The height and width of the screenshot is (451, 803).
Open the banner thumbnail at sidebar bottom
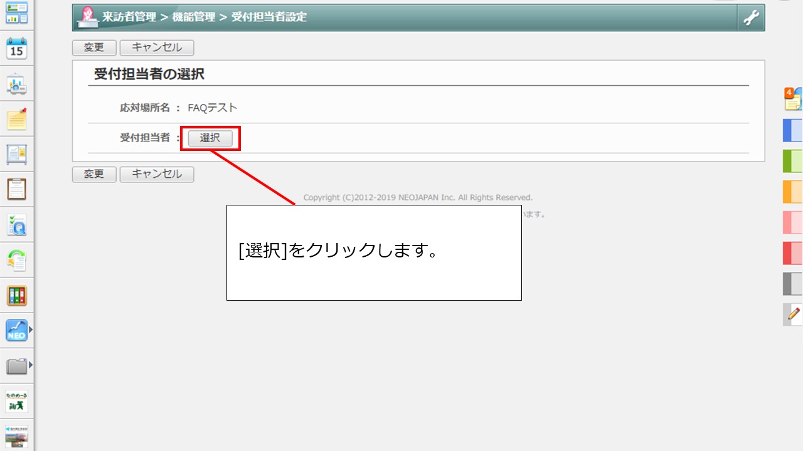(16, 436)
